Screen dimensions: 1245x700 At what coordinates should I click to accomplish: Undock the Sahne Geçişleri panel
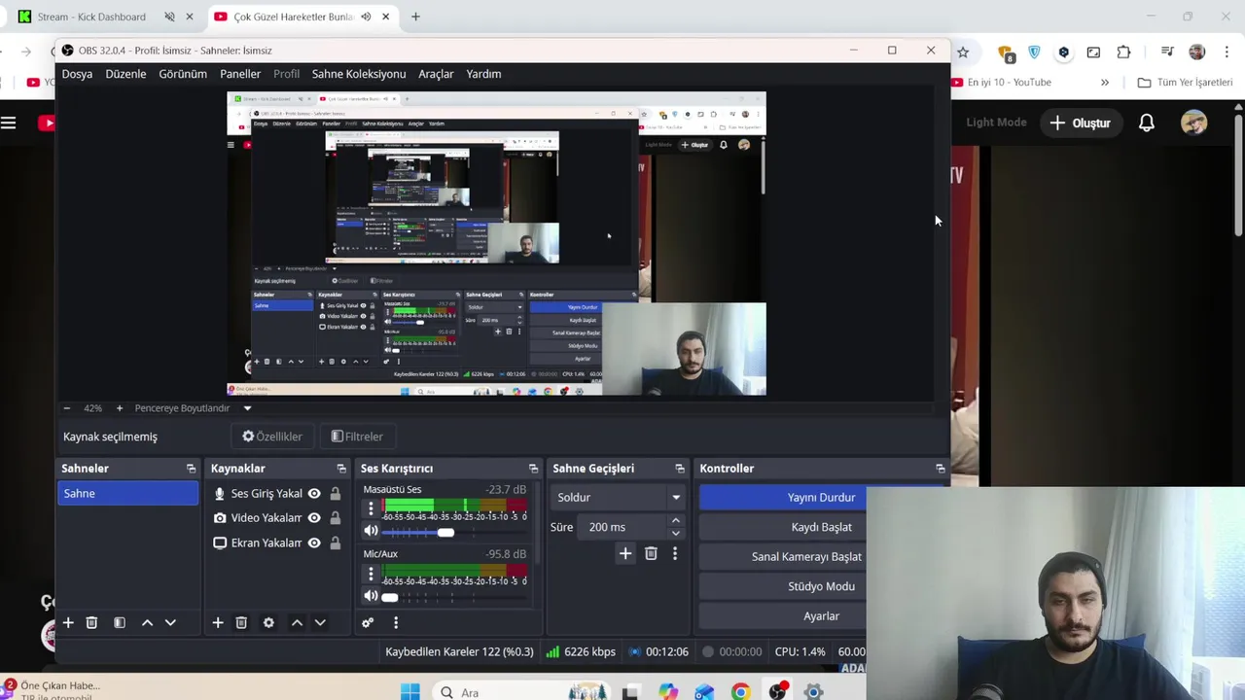[x=680, y=469]
